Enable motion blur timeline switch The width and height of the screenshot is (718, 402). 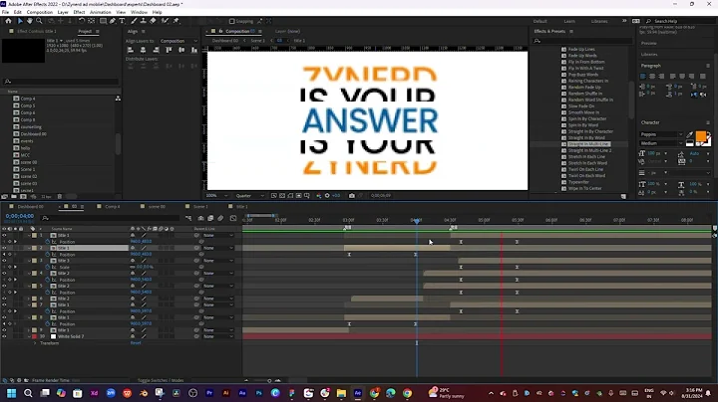tap(220, 218)
